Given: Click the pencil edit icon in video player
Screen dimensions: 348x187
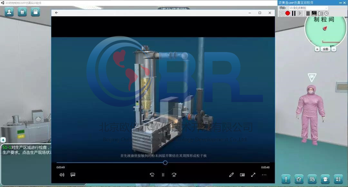Looking at the screenshot, I should coord(231,175).
